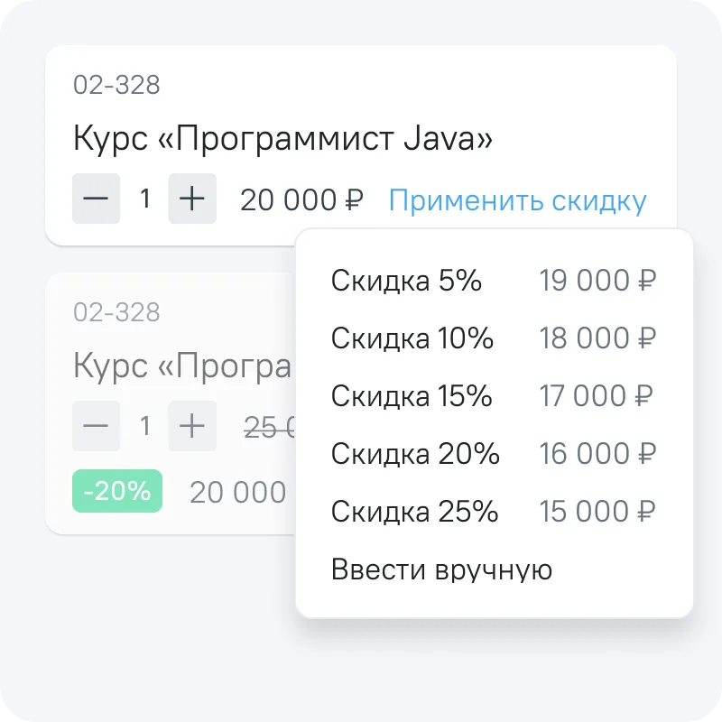Click code 02-328 on the first card
Screen dimensions: 722x722
click(x=116, y=85)
